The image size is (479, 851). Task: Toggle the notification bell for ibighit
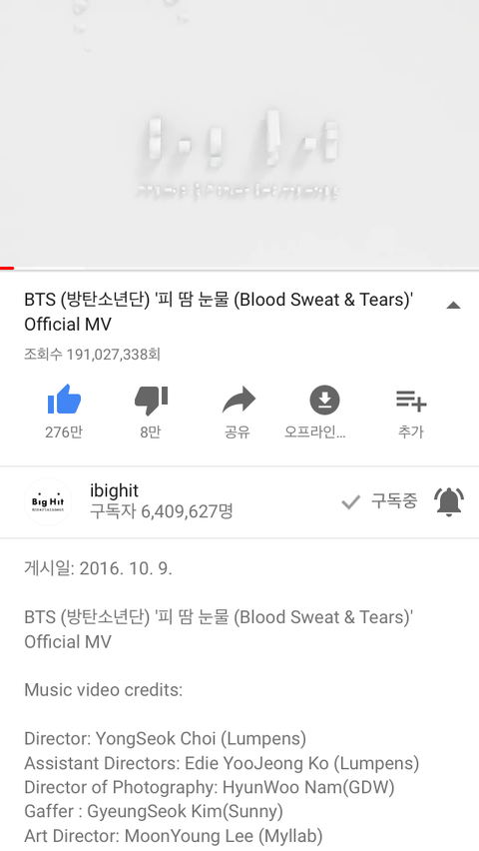click(x=449, y=501)
